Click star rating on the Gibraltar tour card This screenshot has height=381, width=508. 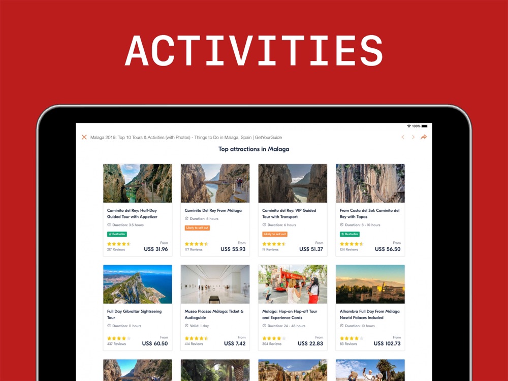119,338
